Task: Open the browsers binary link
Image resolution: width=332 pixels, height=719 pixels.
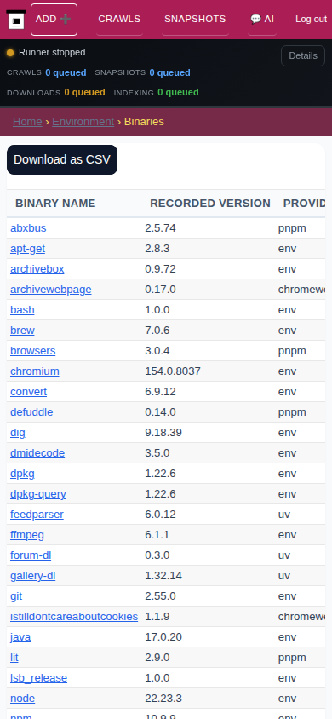Action: coord(33,351)
